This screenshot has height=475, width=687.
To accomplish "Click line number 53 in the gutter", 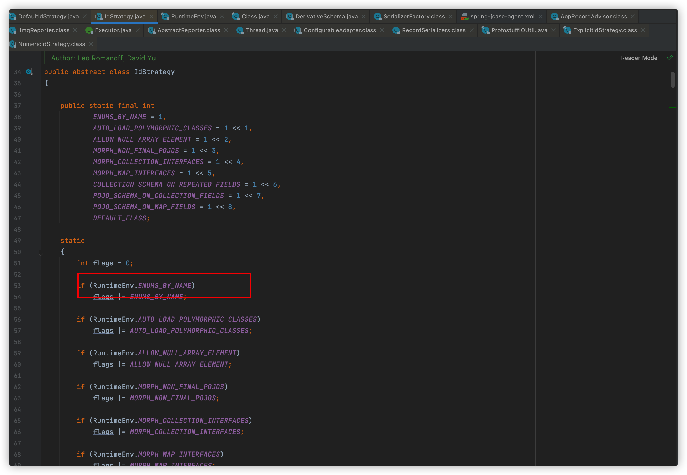I will (x=17, y=286).
